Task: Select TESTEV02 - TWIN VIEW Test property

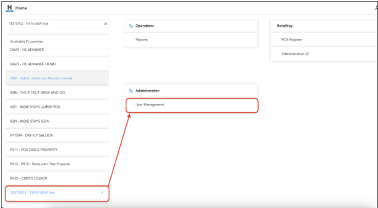Action: pyautogui.click(x=57, y=193)
